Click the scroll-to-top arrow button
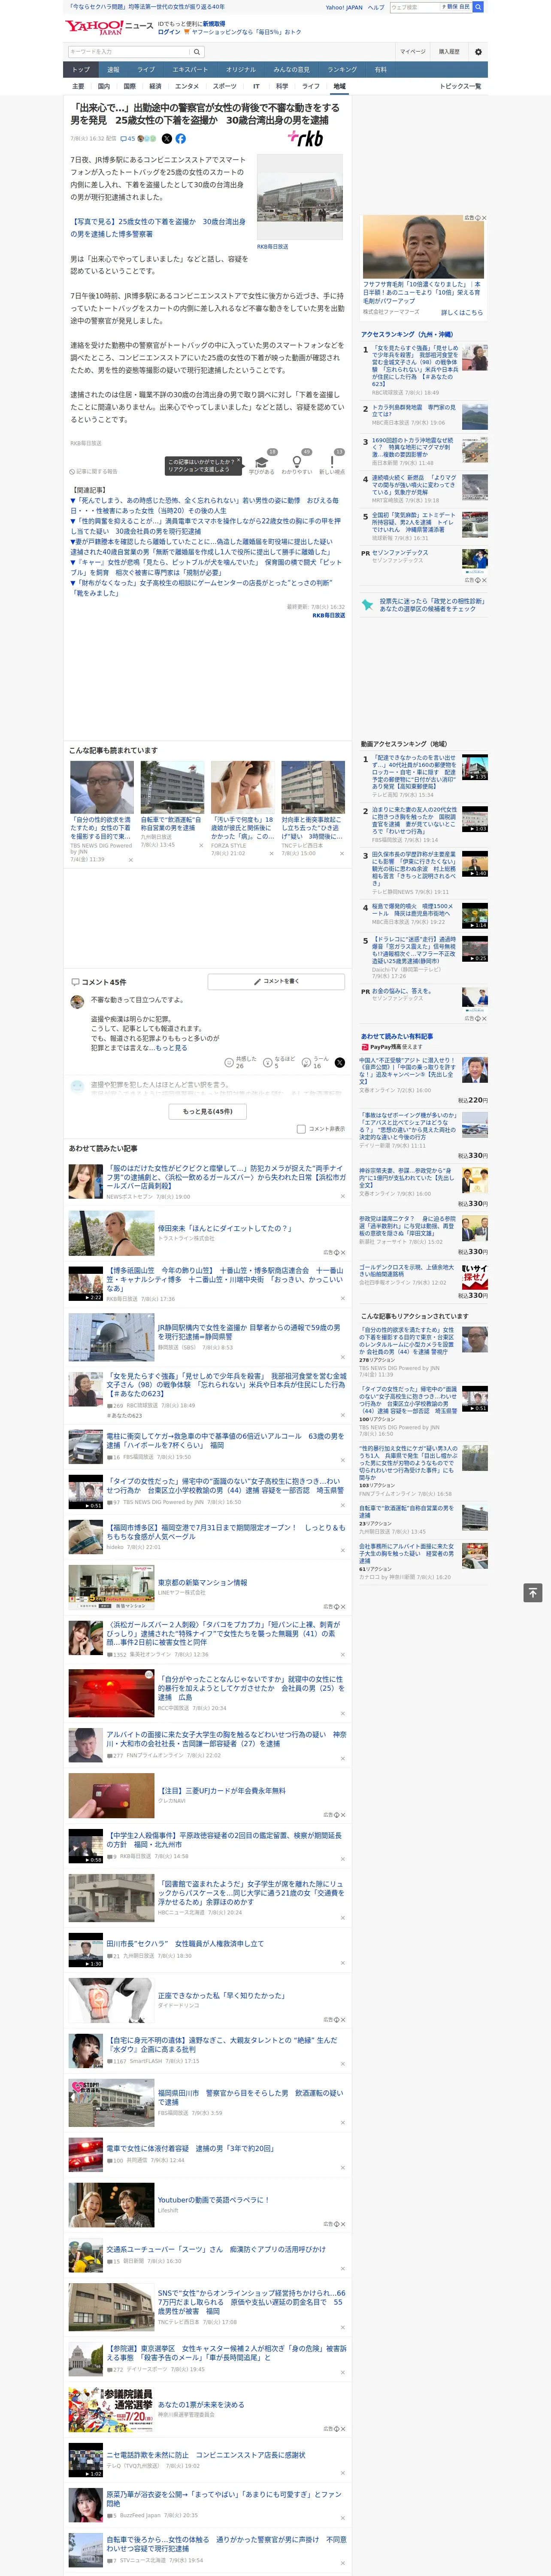Image resolution: width=551 pixels, height=2576 pixels. (533, 1592)
